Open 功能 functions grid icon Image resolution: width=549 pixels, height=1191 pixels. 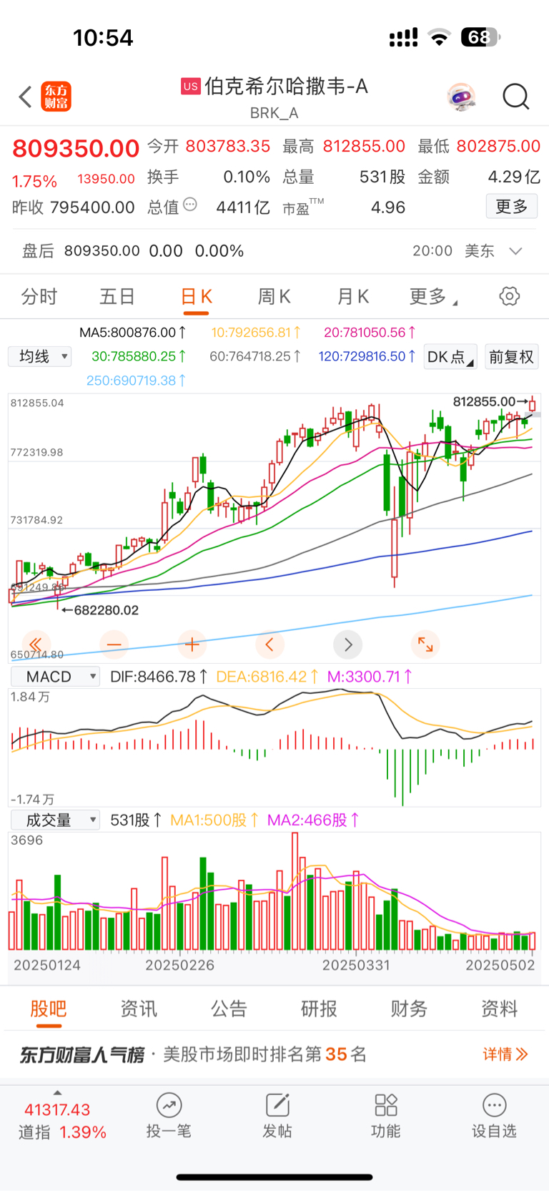point(386,1105)
